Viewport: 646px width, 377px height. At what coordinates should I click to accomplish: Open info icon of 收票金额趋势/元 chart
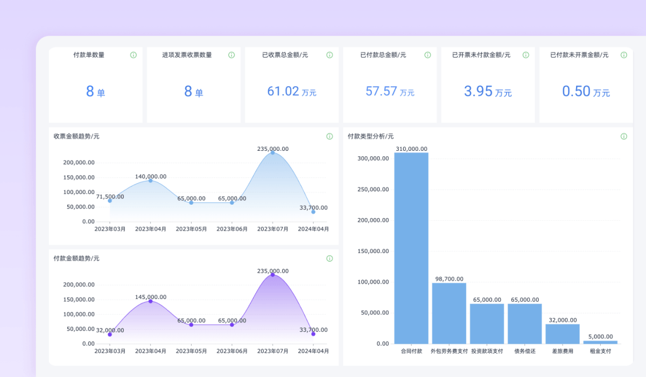click(x=329, y=136)
